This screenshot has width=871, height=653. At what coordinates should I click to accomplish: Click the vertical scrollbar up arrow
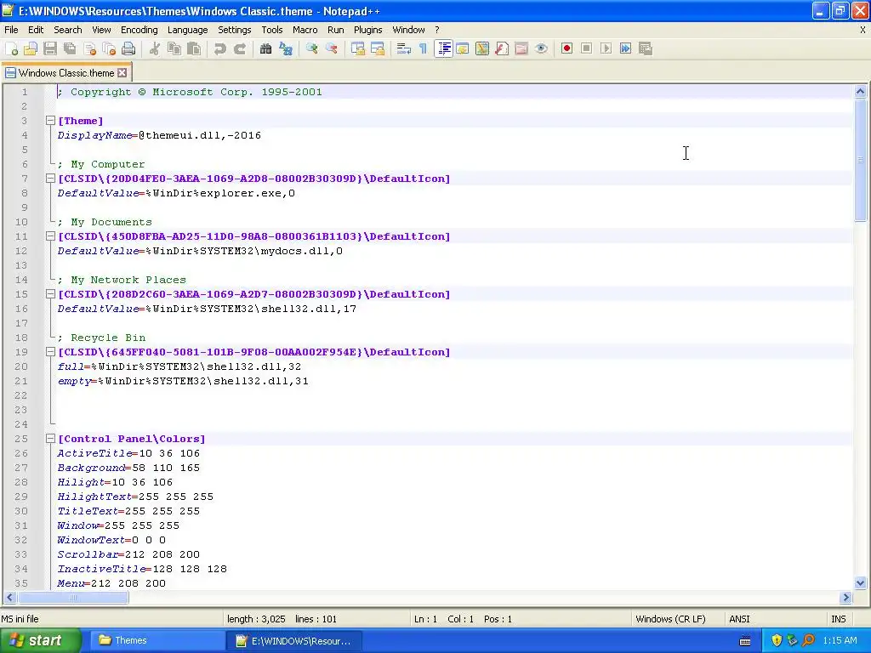(861, 92)
